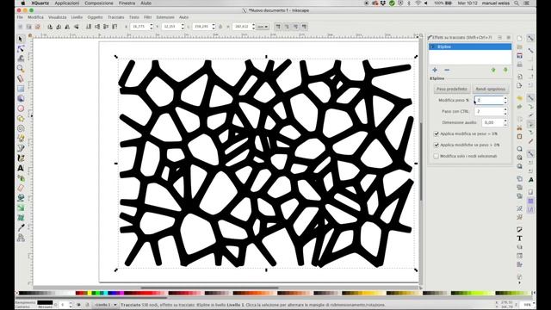Select the Ellipse tool
The image size is (551, 310).
21,108
